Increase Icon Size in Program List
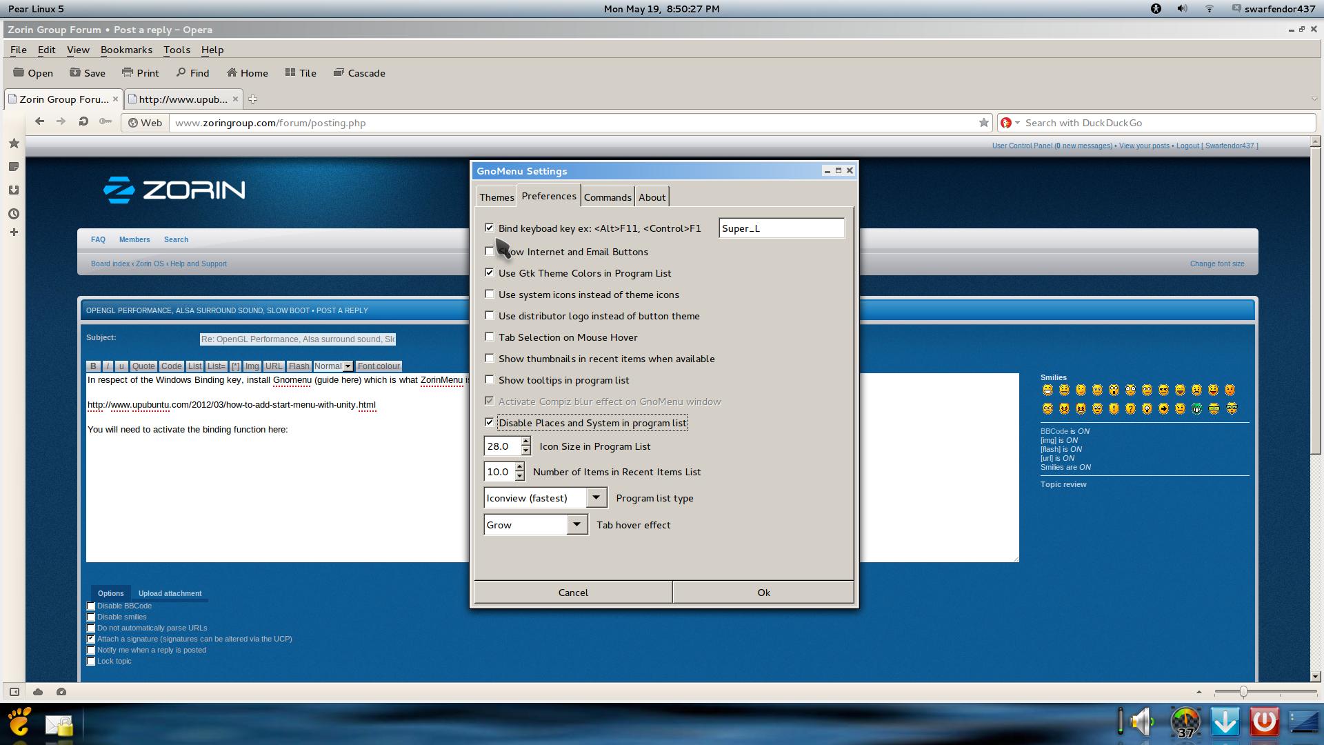 click(x=525, y=441)
